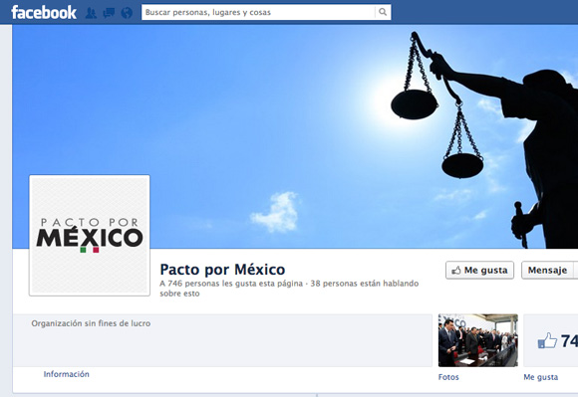Click the Facebook logo

click(44, 13)
